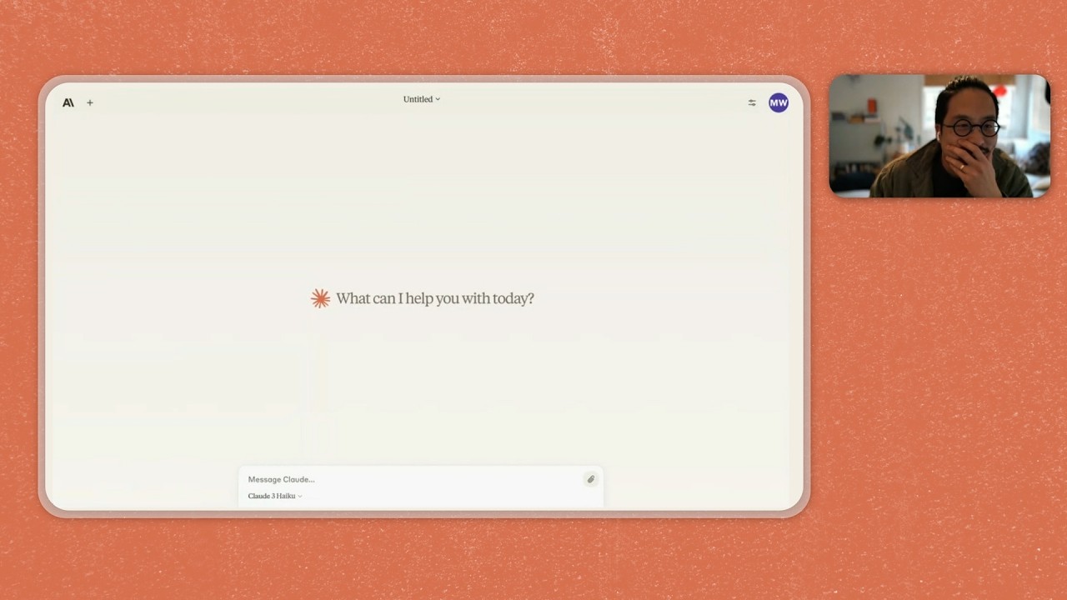Viewport: 1067px width, 600px height.
Task: Rename the chat by clicking Untitled
Action: pyautogui.click(x=419, y=99)
